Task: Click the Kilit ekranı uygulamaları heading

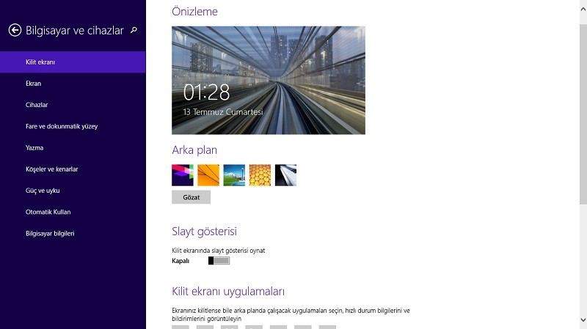Action: tap(228, 291)
